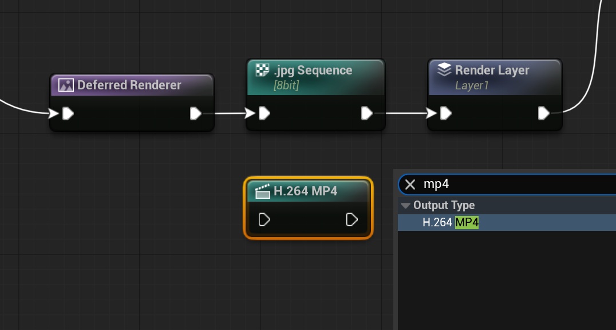Click .jpg Sequence output pin
This screenshot has height=330, width=616.
[367, 113]
